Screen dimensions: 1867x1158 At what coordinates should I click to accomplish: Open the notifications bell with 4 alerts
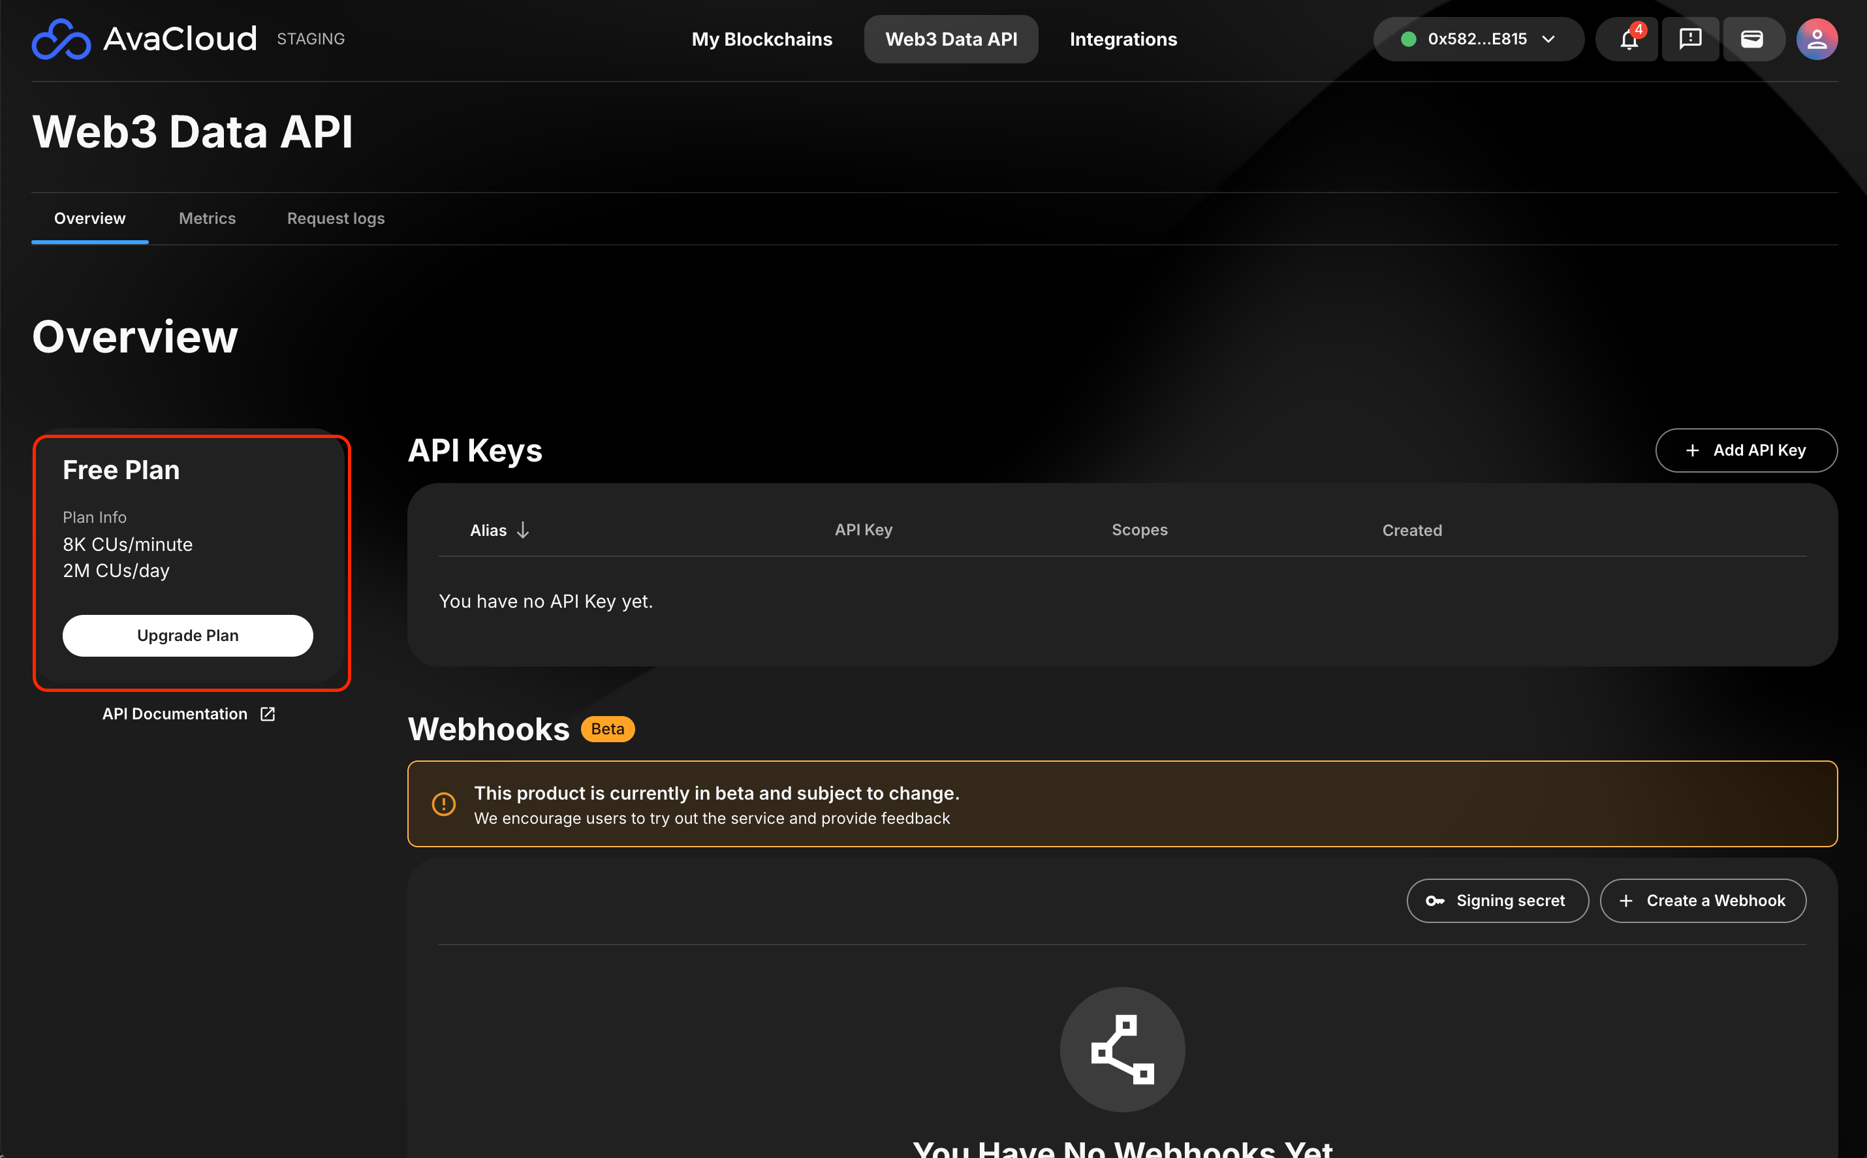coord(1627,39)
